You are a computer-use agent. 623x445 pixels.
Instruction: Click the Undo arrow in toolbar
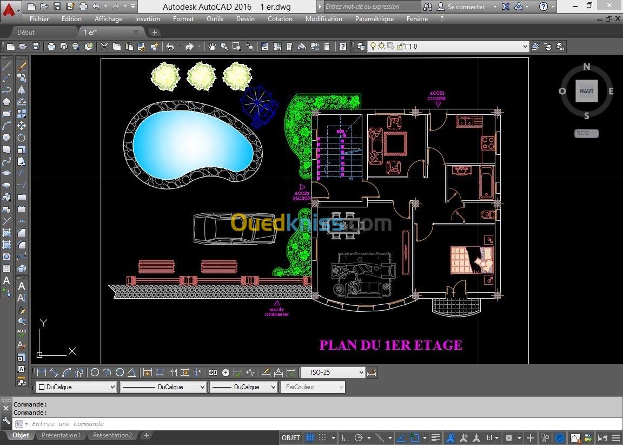pos(170,47)
